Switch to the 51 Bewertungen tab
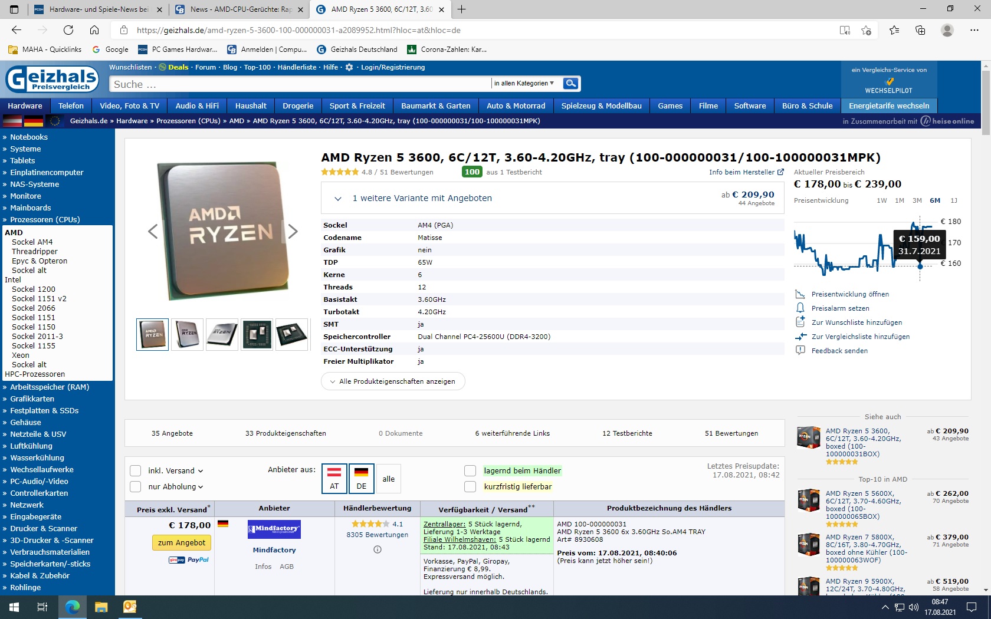This screenshot has width=991, height=619. point(731,433)
